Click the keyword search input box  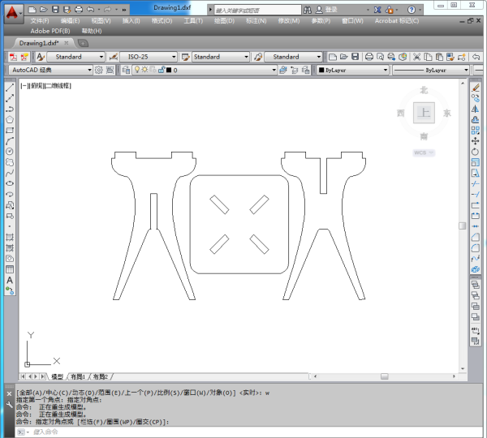[257, 11]
